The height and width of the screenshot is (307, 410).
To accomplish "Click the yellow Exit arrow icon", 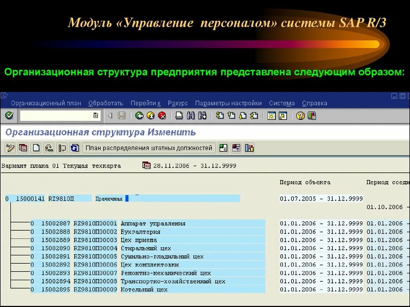I will click(x=151, y=116).
